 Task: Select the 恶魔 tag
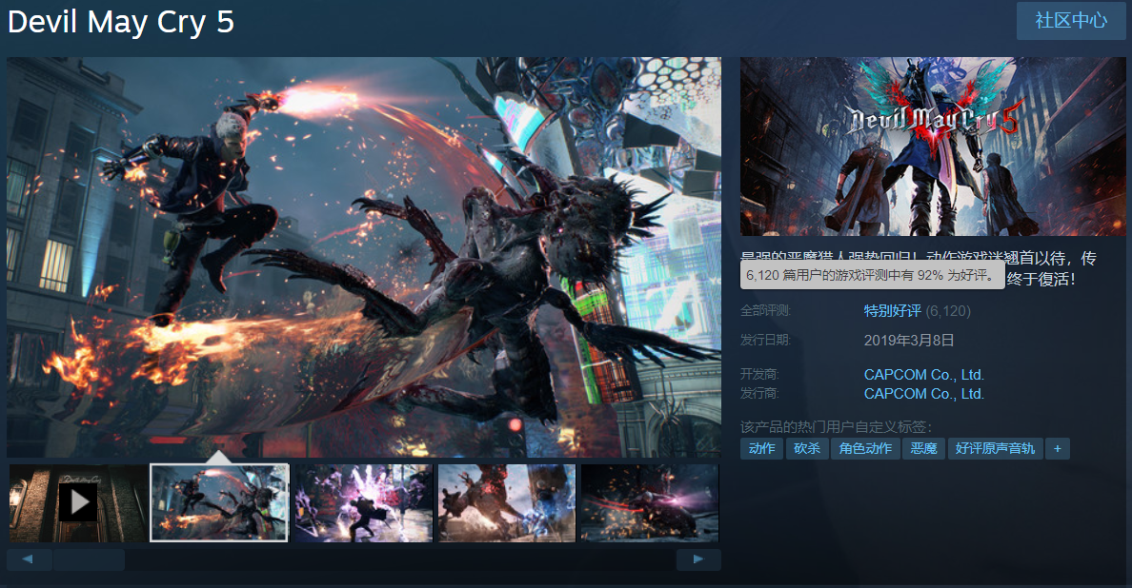924,448
